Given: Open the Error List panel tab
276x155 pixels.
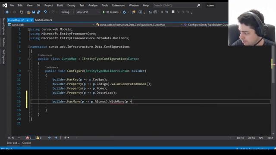Looking at the screenshot, I should [x=13, y=143].
